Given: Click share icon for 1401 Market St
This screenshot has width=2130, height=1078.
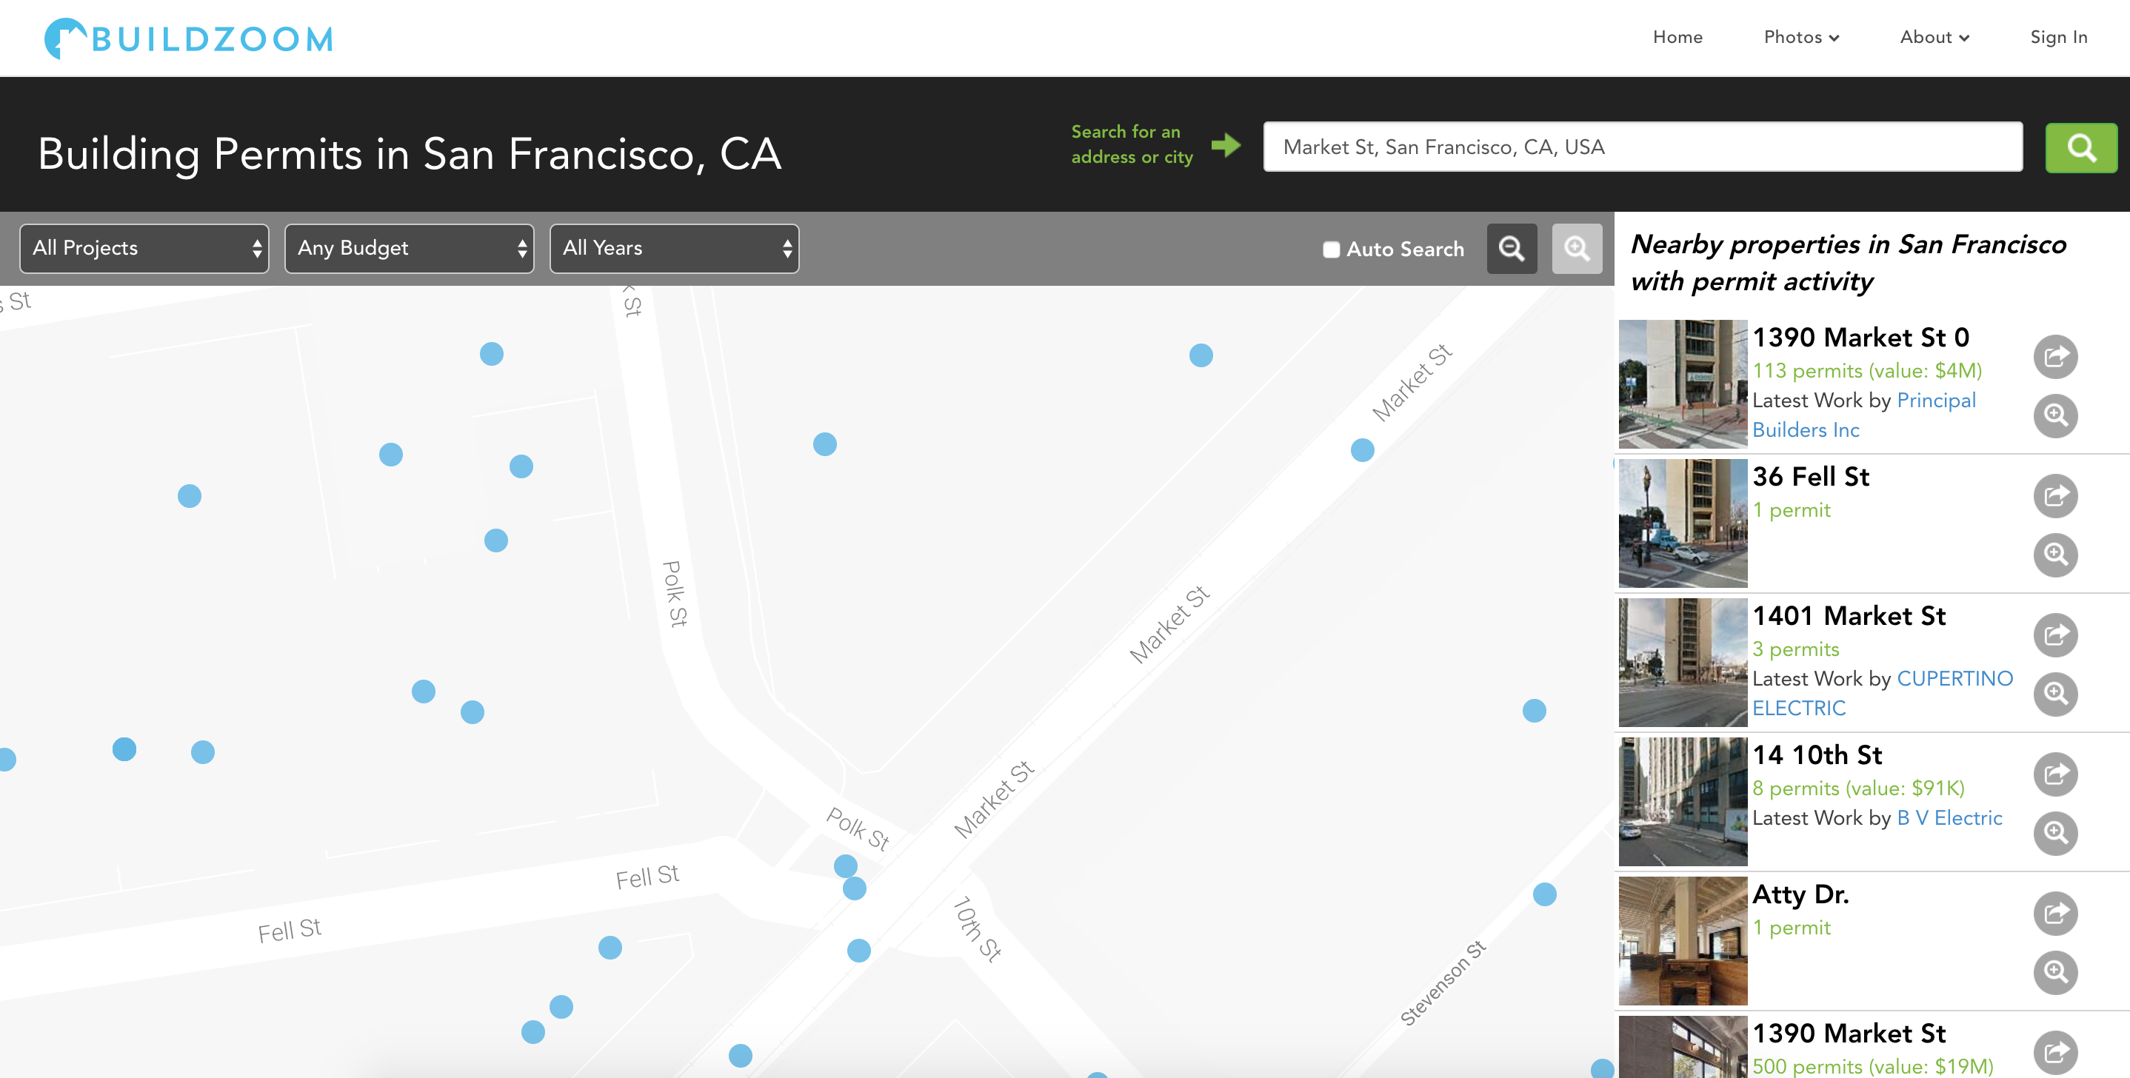Looking at the screenshot, I should pyautogui.click(x=2054, y=635).
